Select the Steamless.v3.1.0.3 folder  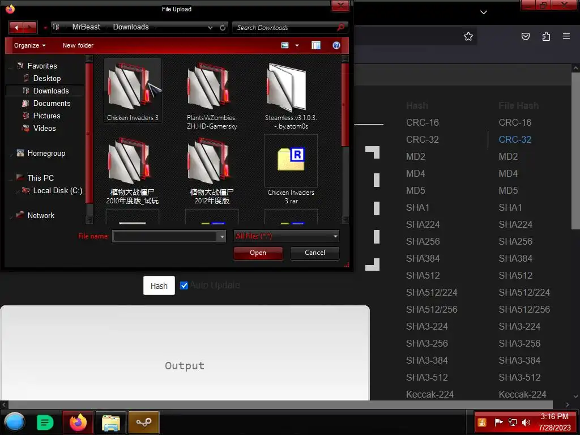click(291, 95)
